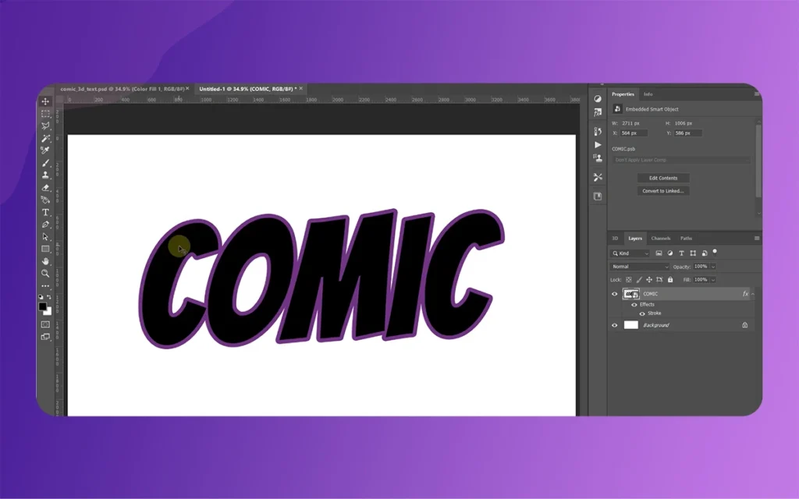Open the Normal blend mode dropdown
Image resolution: width=799 pixels, height=499 pixels.
pyautogui.click(x=640, y=267)
